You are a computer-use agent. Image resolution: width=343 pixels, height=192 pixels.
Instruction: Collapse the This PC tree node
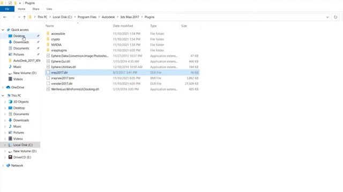coord(3,95)
